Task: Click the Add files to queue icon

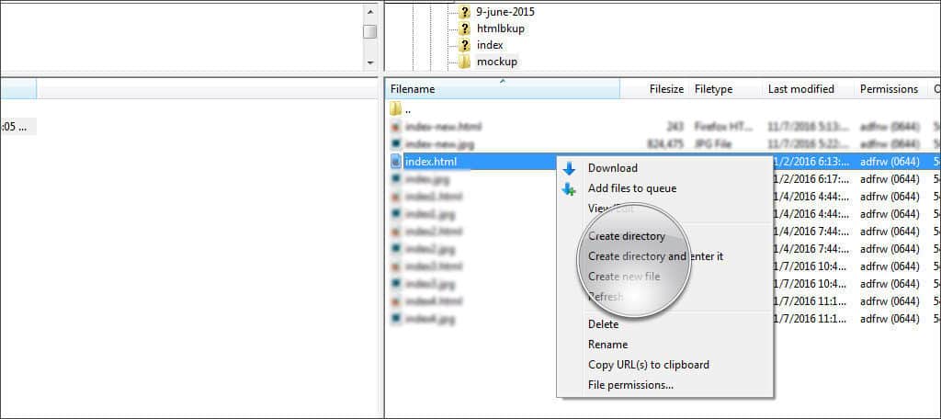Action: [569, 188]
